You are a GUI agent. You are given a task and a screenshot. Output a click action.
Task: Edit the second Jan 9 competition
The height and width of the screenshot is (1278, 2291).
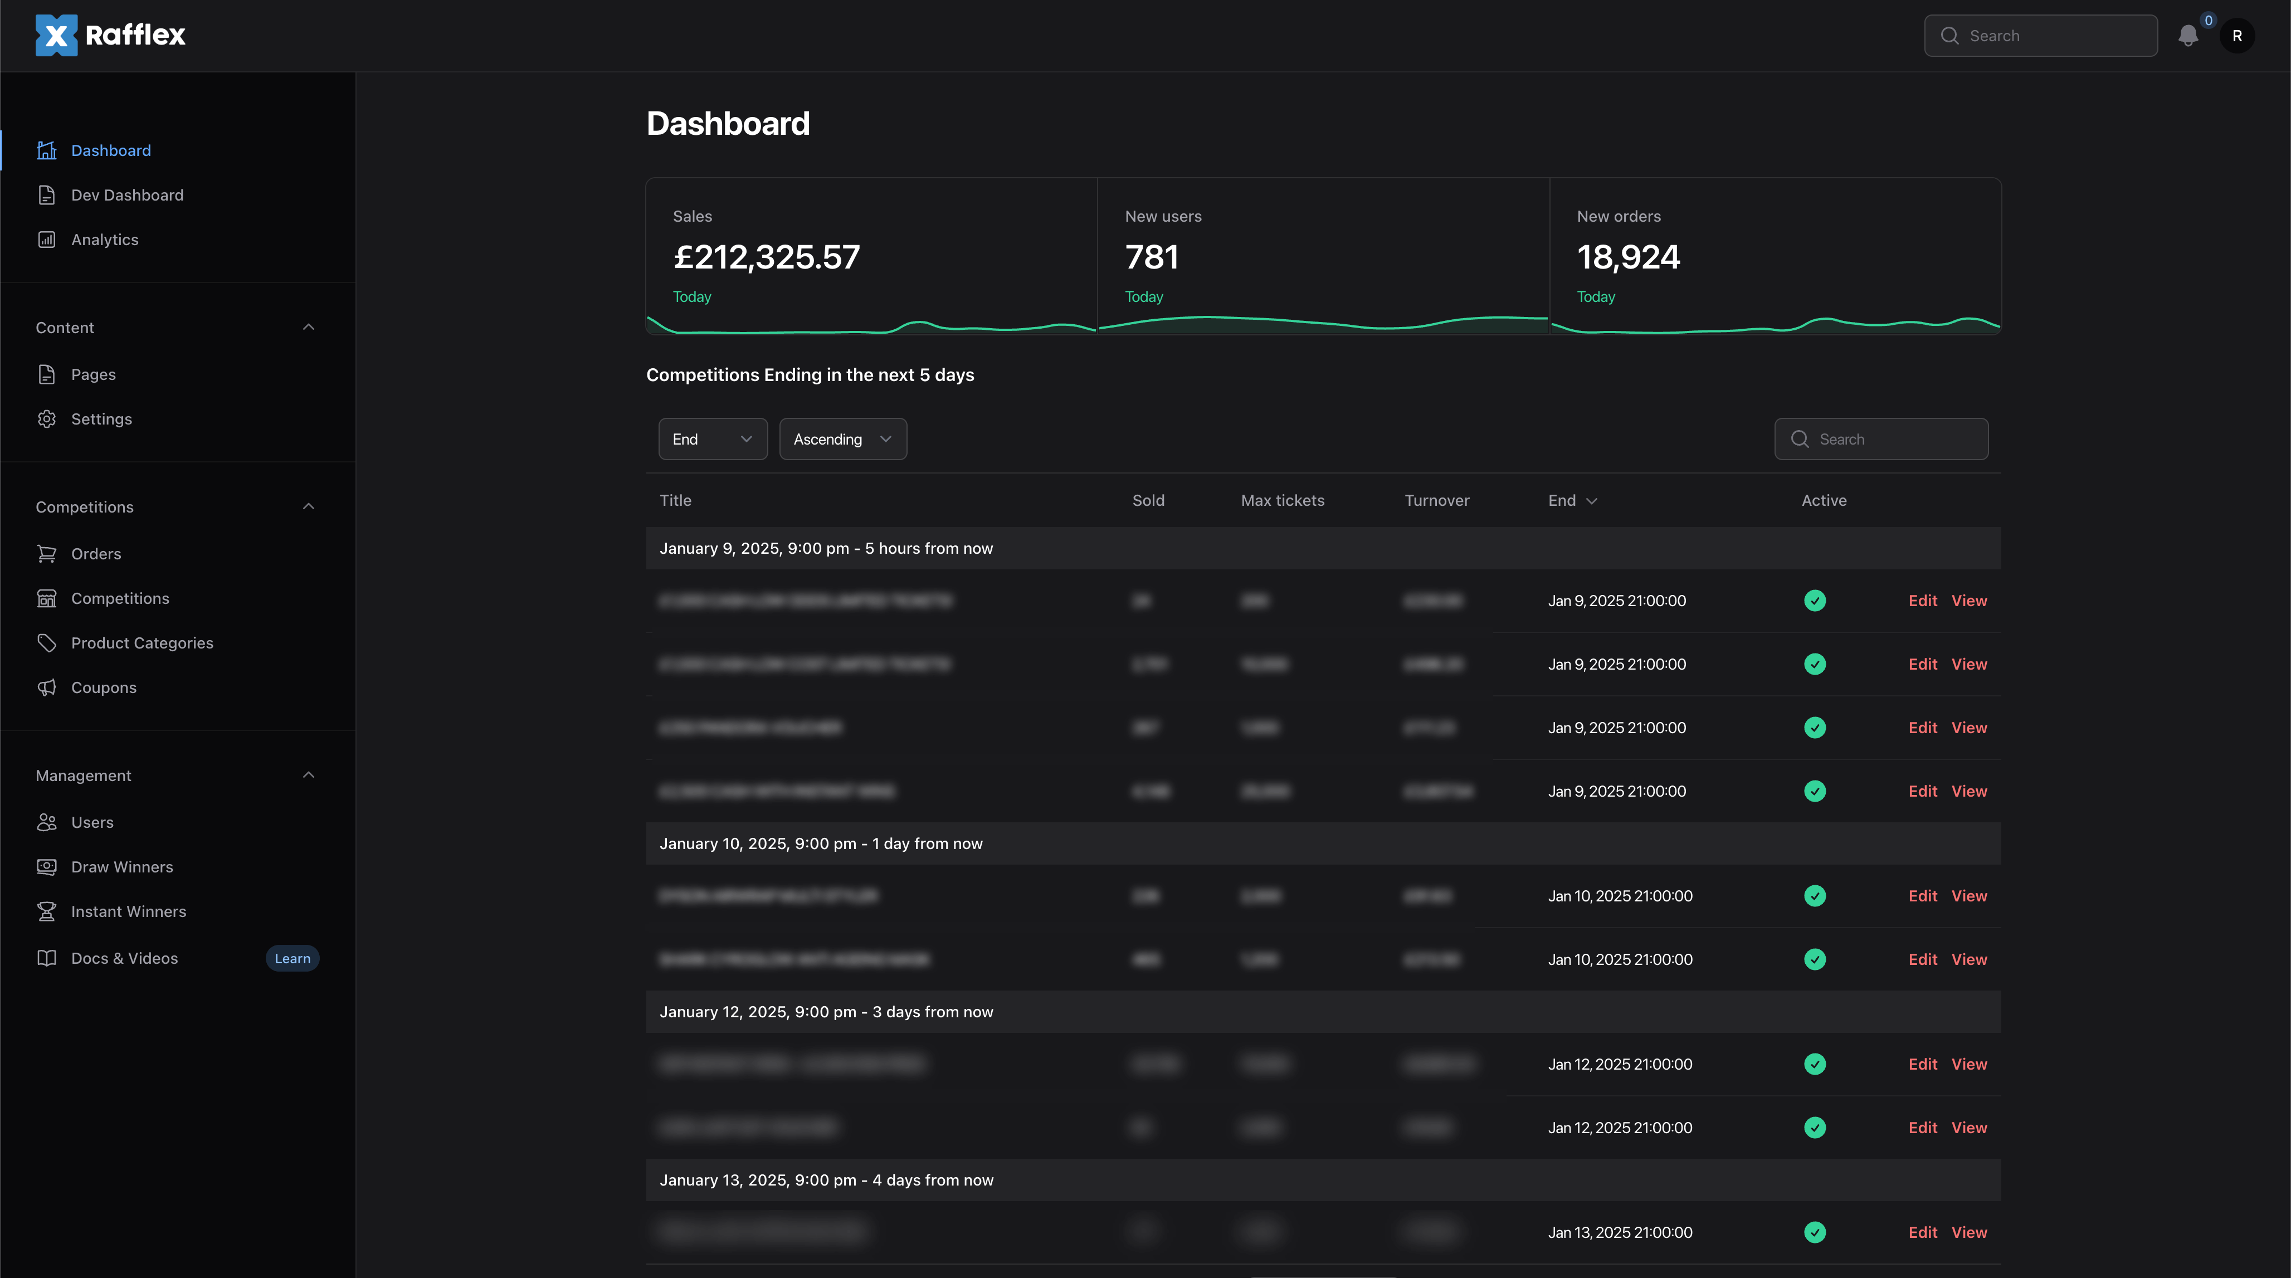click(x=1923, y=664)
